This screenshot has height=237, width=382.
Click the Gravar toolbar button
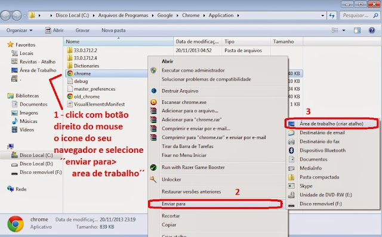(x=82, y=30)
